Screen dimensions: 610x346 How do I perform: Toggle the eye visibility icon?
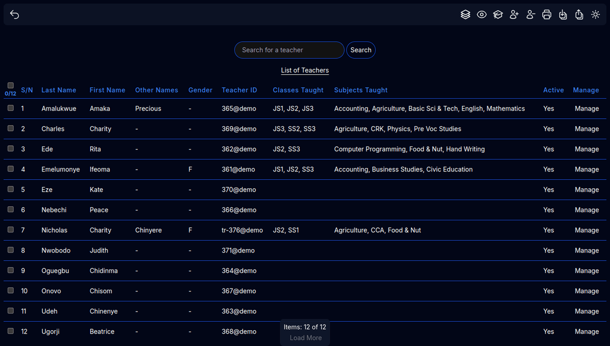482,15
